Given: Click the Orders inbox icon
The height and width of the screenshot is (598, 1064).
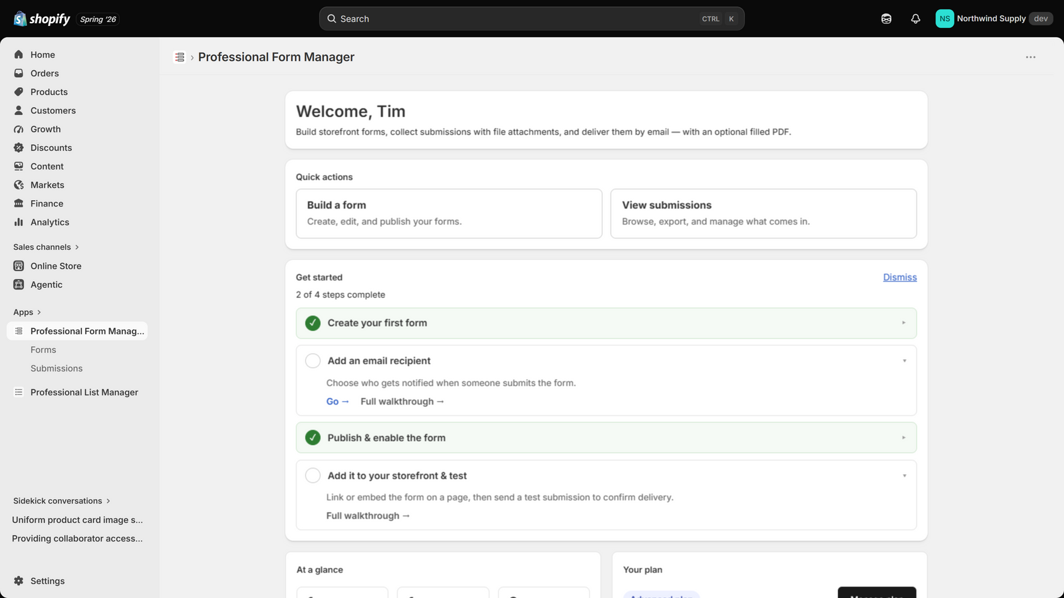Looking at the screenshot, I should click(19, 73).
